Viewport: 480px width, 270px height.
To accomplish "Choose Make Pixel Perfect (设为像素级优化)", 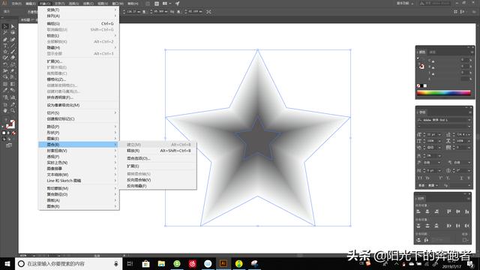I will [79, 105].
